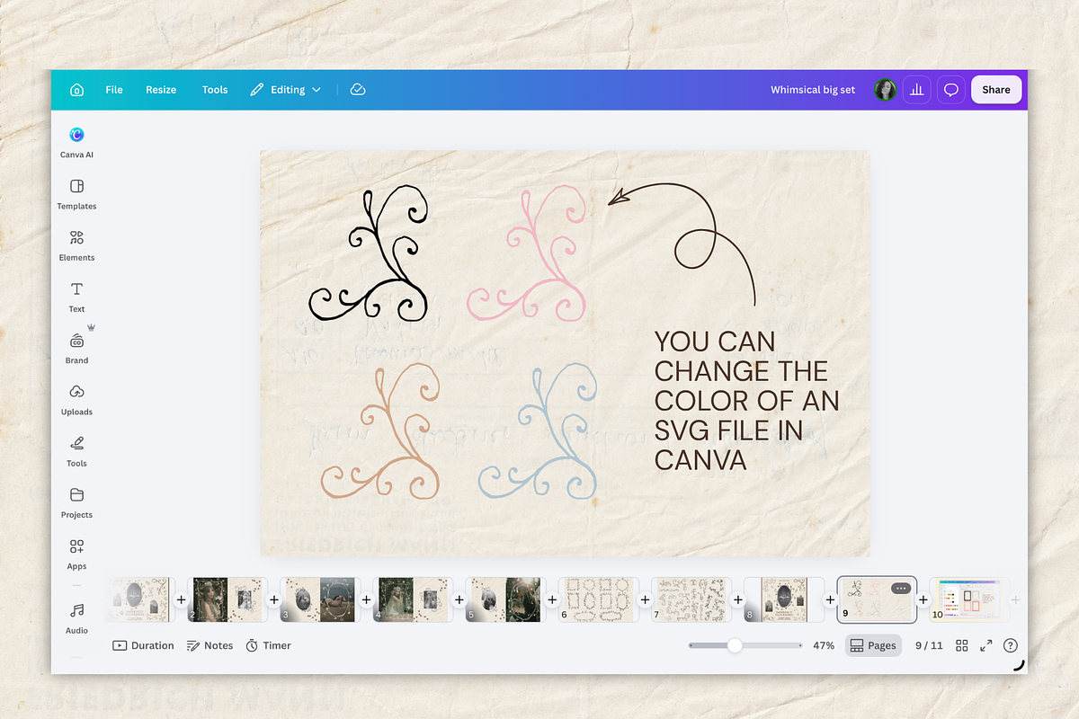The width and height of the screenshot is (1079, 719).
Task: Click the zoom slider handle
Action: (x=736, y=645)
